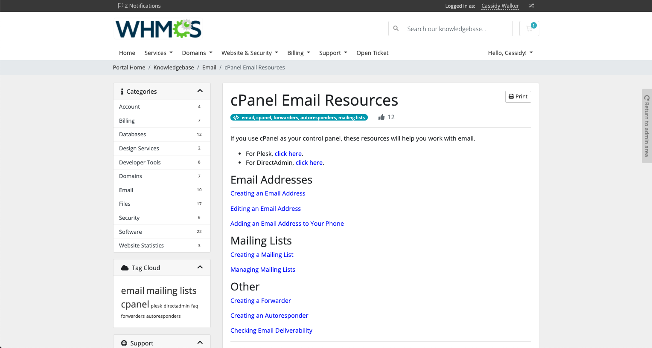This screenshot has width=652, height=348.
Task: Click the Cassidy Walker logged-in link
Action: 500,6
